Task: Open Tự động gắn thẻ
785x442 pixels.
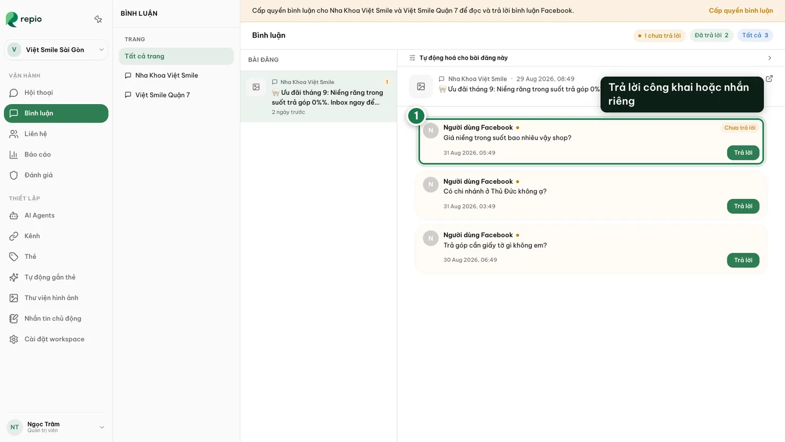Action: 56,277
